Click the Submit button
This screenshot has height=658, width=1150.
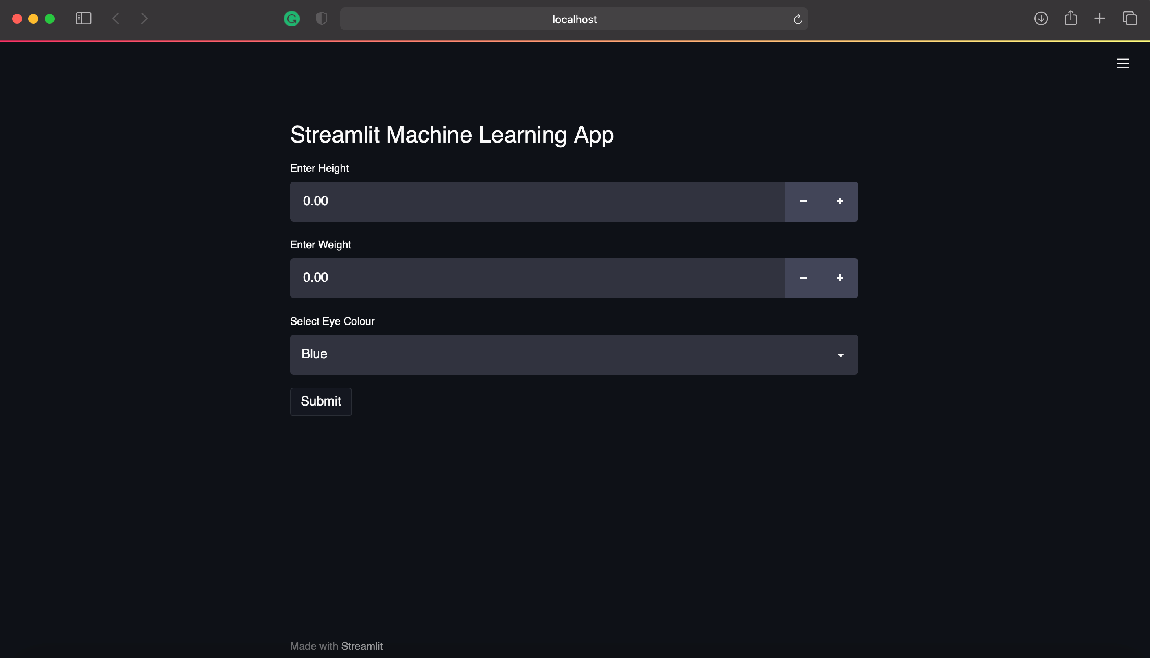coord(321,401)
